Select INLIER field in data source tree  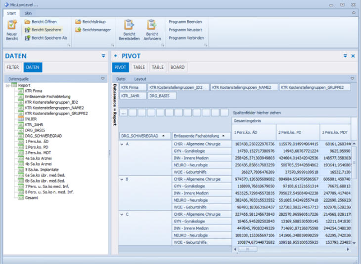coord(31,119)
